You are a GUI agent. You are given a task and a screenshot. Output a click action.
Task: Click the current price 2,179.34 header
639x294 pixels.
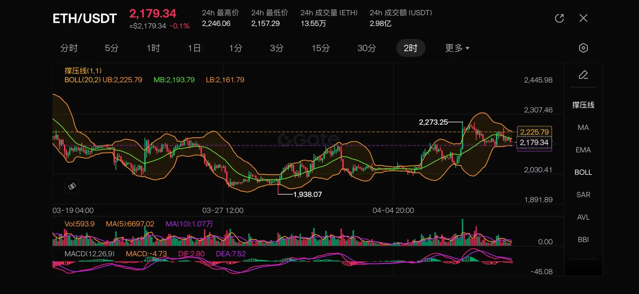153,13
